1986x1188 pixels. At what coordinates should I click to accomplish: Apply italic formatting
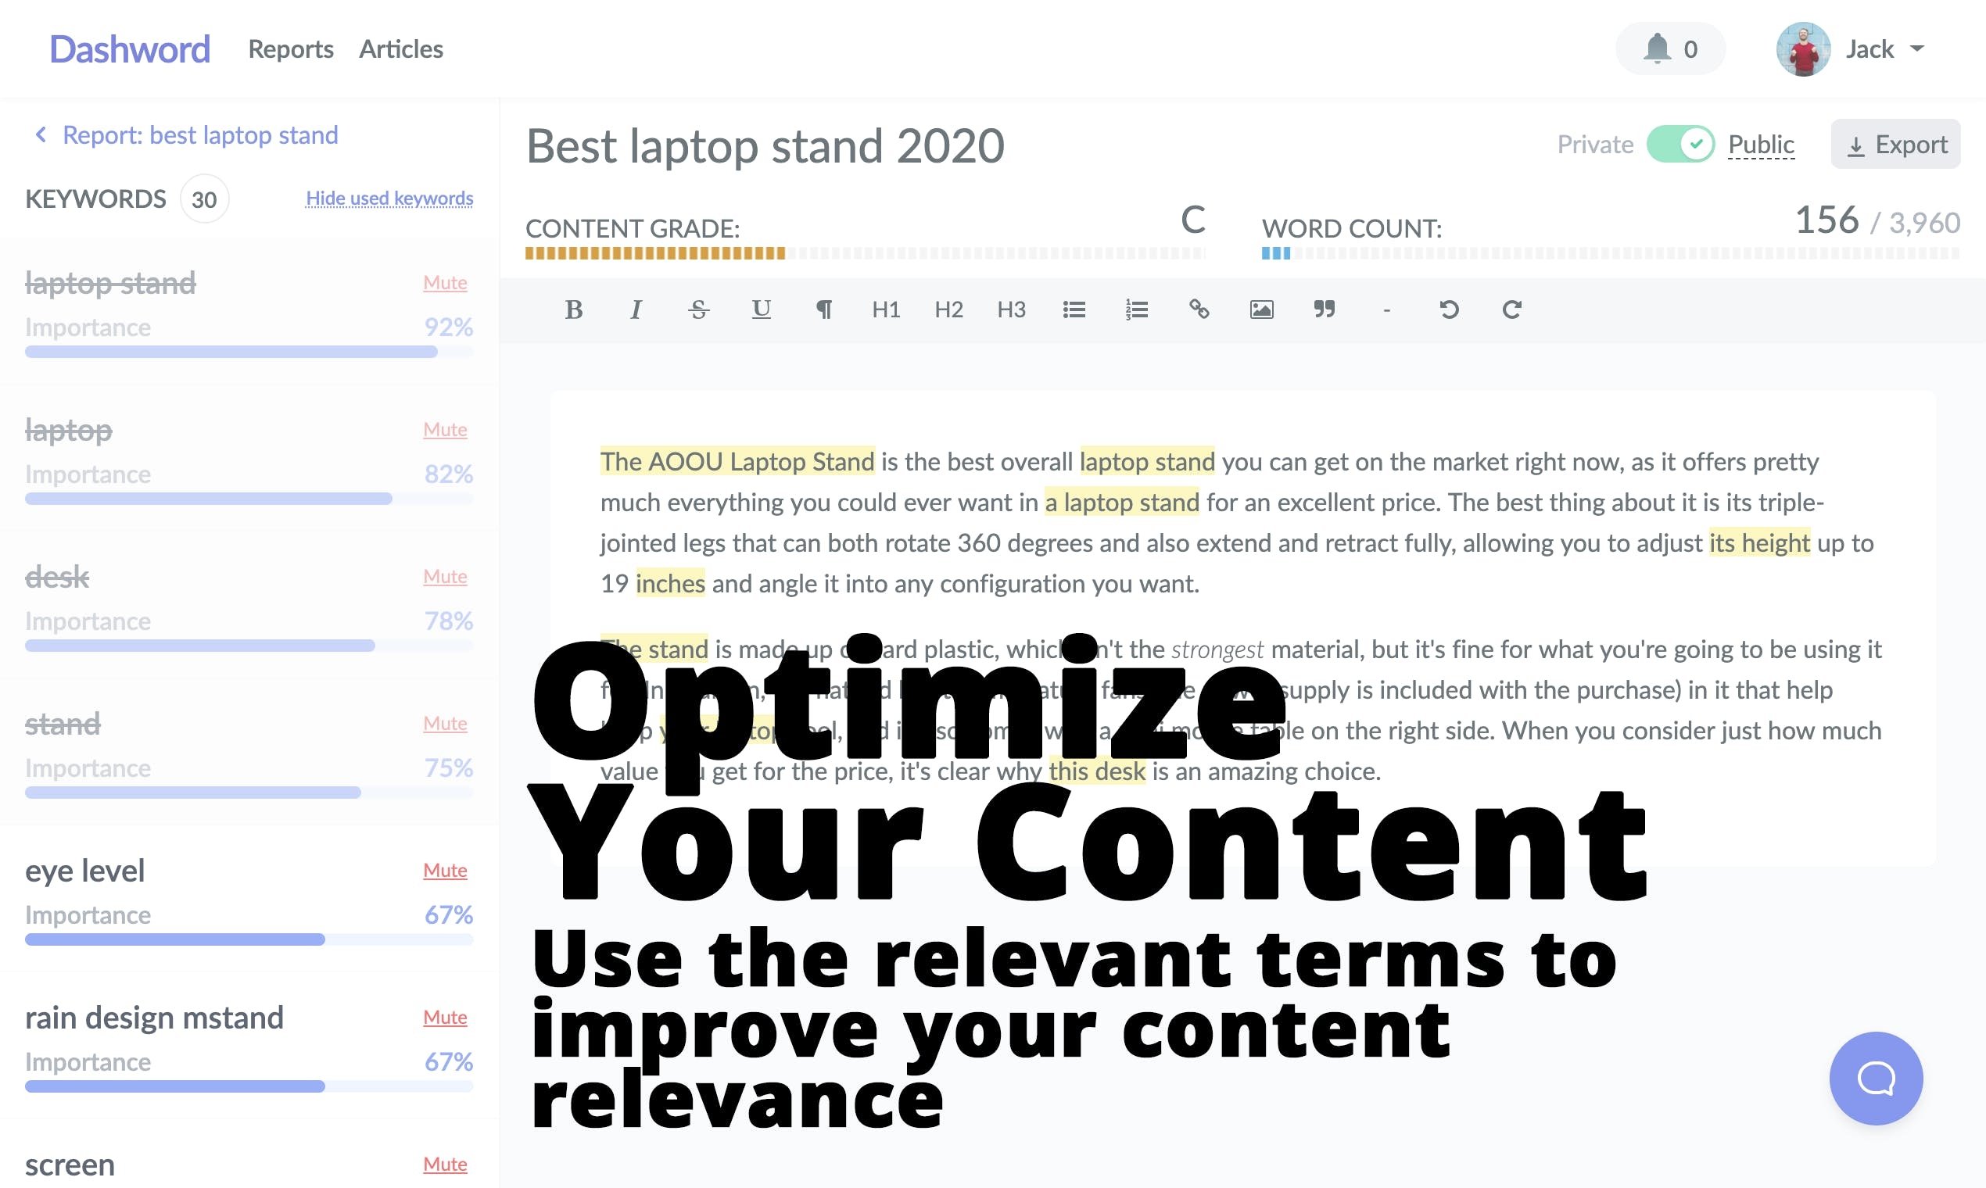point(636,310)
